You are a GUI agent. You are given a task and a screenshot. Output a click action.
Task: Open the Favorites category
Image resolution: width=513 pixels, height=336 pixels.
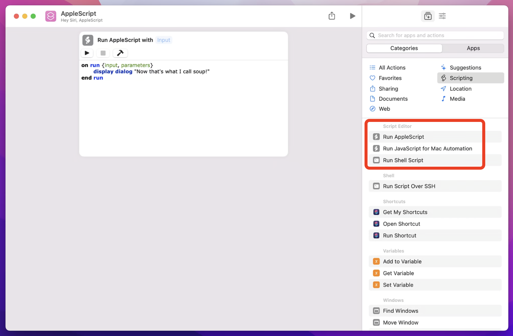390,78
